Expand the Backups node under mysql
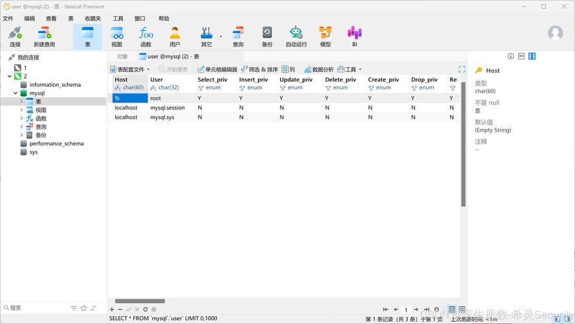Image resolution: width=575 pixels, height=324 pixels. (x=21, y=135)
